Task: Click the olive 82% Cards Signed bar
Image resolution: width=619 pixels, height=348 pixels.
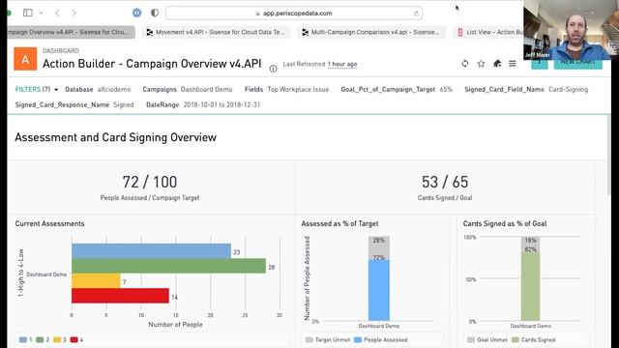Action: coord(531,286)
